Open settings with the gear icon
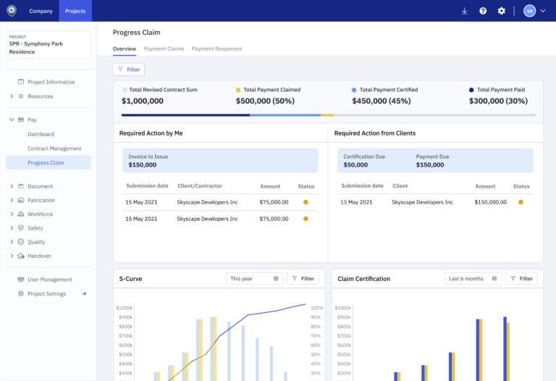The width and height of the screenshot is (556, 381). 501,11
